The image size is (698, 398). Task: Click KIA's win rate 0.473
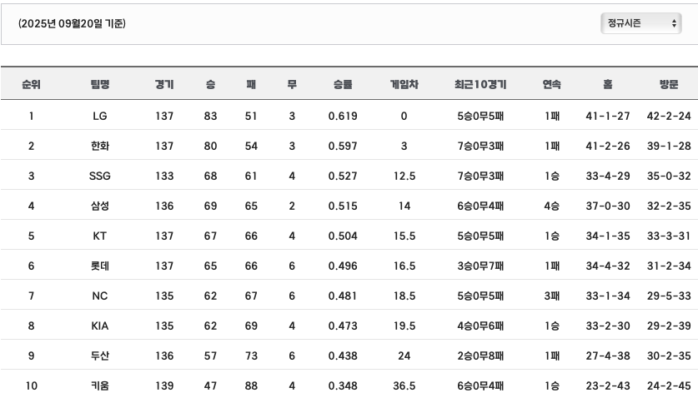(343, 326)
